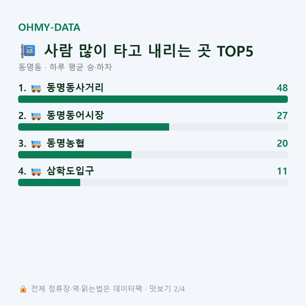Click the value 27 for second rank
Screen dimensions: 306x306
tap(282, 116)
